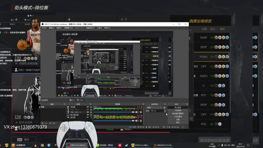Add a new scene with plus icon
Viewport: 263px width, 148px height.
42,123
